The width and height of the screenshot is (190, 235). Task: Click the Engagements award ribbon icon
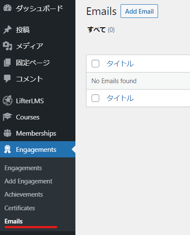[7, 149]
